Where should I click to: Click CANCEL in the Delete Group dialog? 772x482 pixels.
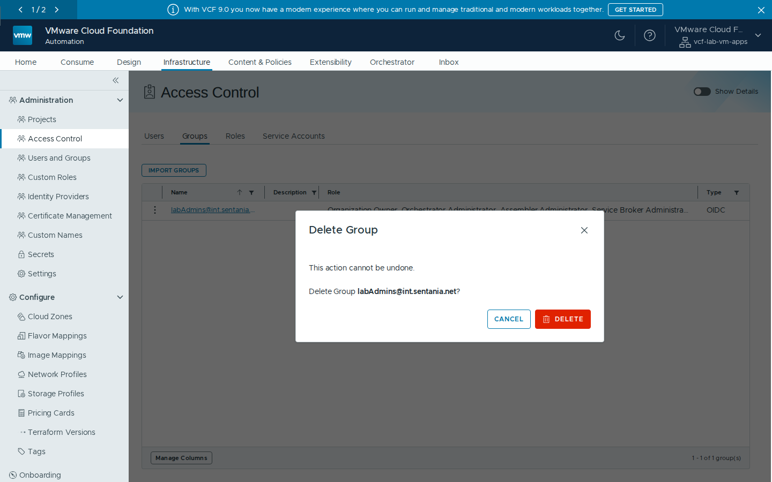(509, 319)
